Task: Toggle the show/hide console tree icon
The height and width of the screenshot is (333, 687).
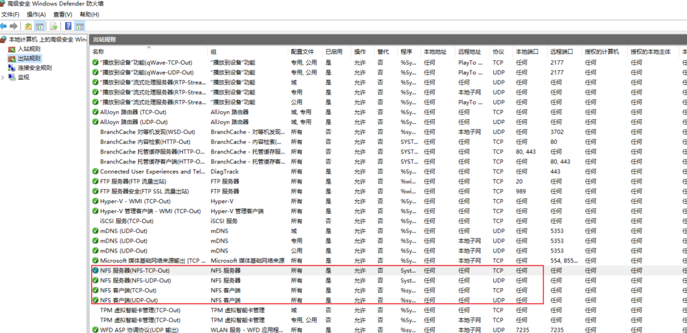Action: point(40,26)
